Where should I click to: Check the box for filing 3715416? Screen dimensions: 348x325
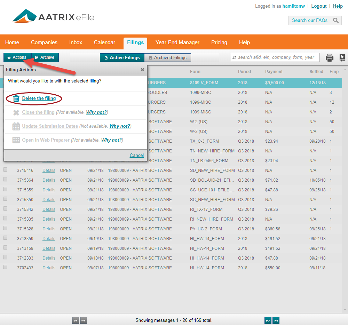point(5,170)
